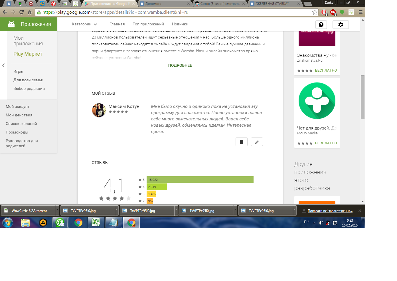Click the RU language indicator
The width and height of the screenshot is (397, 281).
point(306,222)
